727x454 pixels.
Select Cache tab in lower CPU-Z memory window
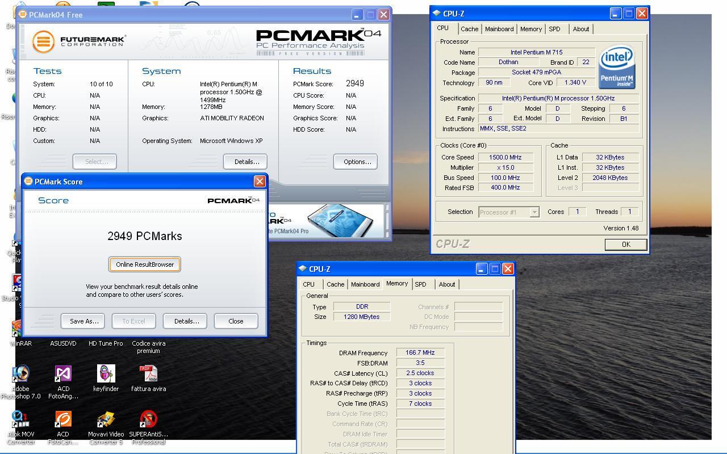coord(335,284)
